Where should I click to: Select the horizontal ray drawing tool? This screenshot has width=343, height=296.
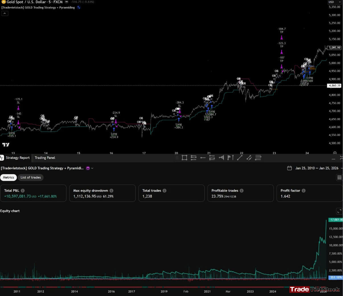(x=203, y=158)
